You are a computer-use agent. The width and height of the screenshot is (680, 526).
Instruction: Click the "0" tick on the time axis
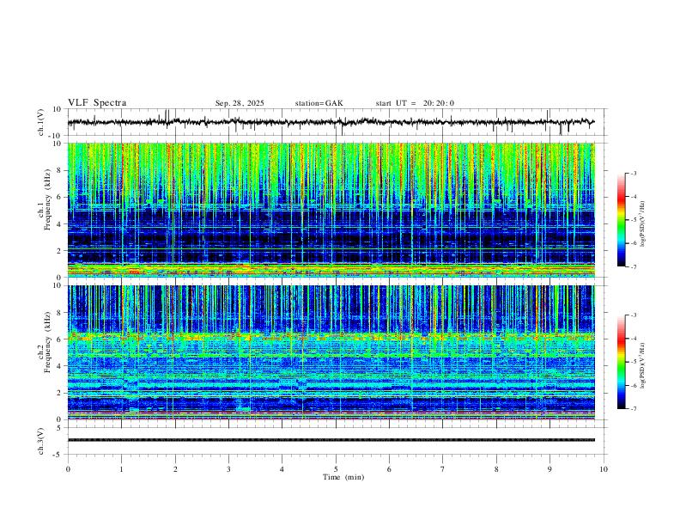pos(68,469)
